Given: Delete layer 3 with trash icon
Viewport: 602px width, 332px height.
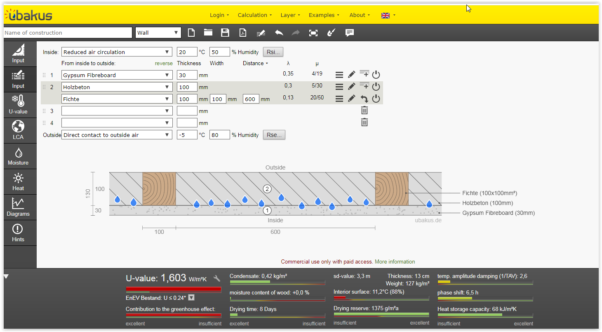Looking at the screenshot, I should [364, 111].
